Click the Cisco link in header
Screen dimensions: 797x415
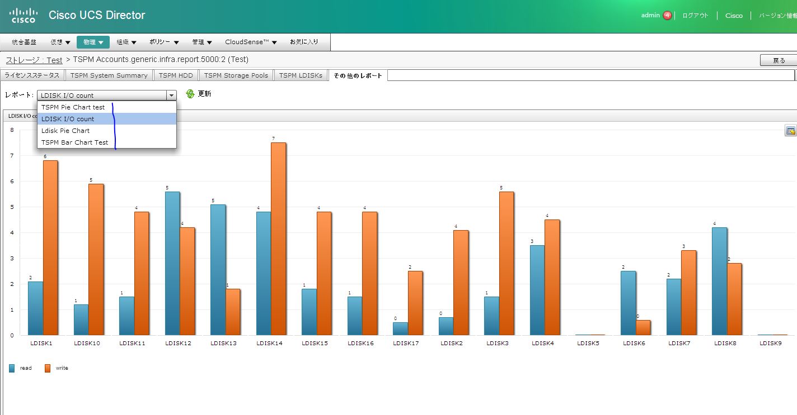734,16
